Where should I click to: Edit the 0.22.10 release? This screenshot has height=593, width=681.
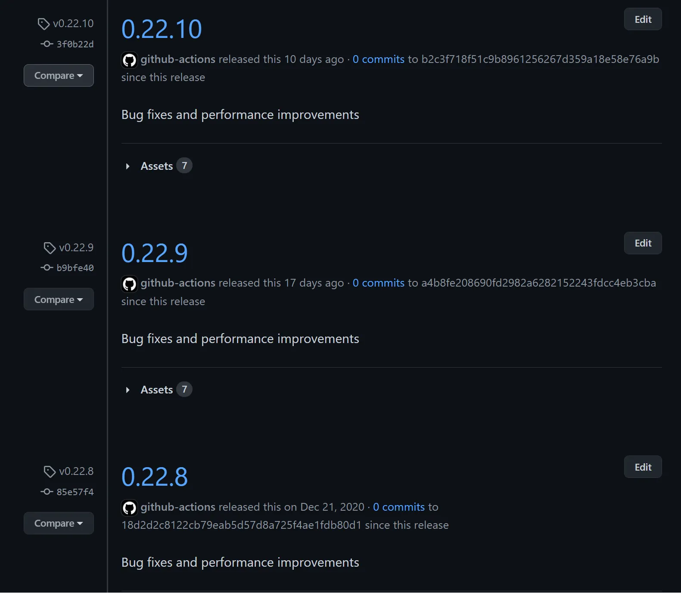click(643, 19)
